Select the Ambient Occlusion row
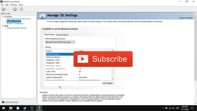 point(60,54)
